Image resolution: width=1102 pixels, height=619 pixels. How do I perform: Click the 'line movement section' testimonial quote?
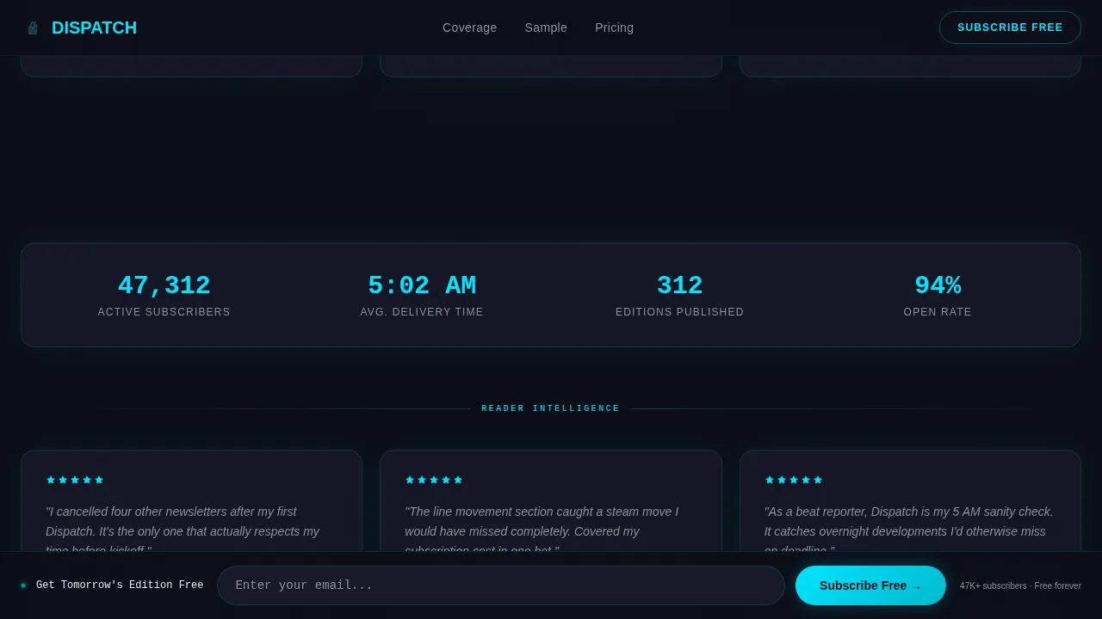pos(542,527)
